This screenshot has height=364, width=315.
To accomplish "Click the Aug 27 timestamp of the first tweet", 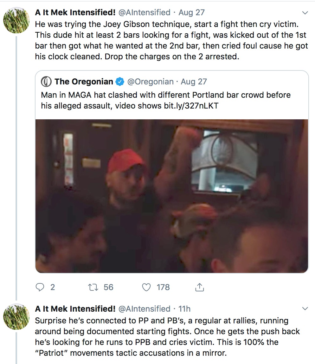I will [191, 12].
